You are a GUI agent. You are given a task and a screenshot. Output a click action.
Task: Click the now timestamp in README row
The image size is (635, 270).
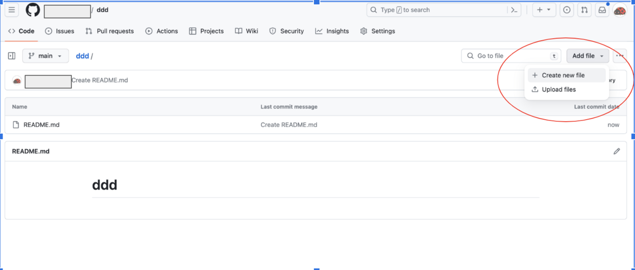[613, 125]
